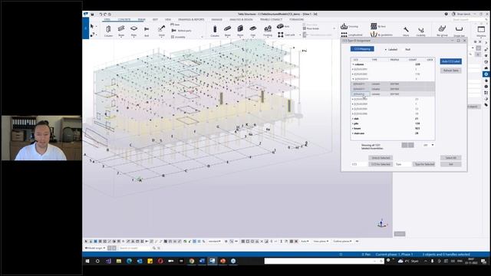This screenshot has height=276, width=491.
Task: Switch to the STEEL ribbon tab
Action: 107,20
